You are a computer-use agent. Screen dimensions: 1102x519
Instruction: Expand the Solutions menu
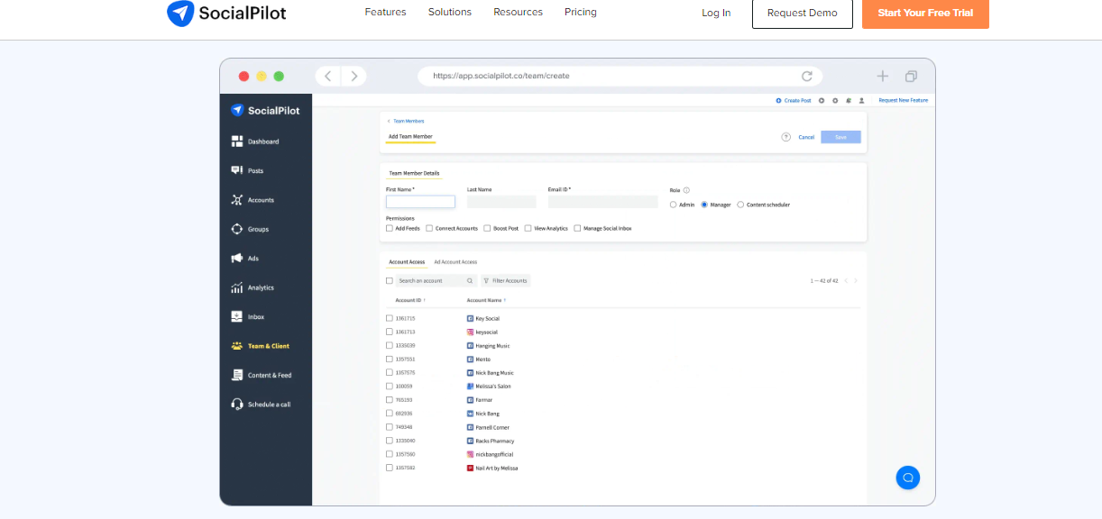click(450, 13)
